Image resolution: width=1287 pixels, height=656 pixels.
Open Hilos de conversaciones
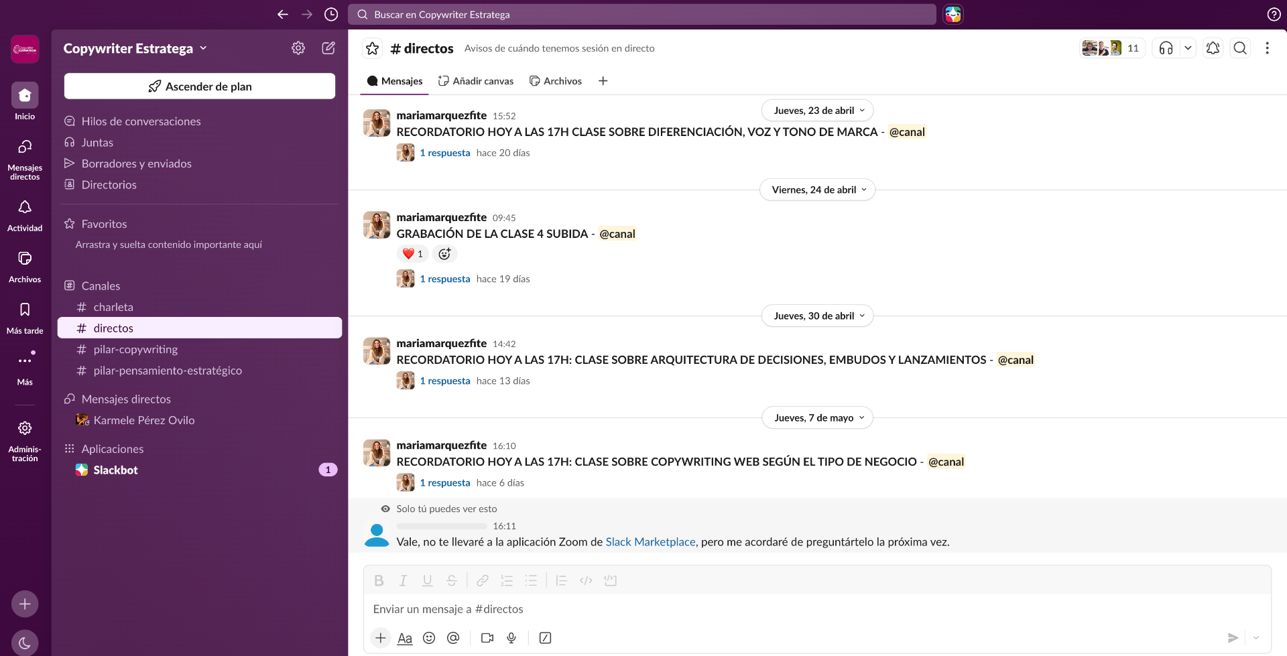click(x=200, y=121)
